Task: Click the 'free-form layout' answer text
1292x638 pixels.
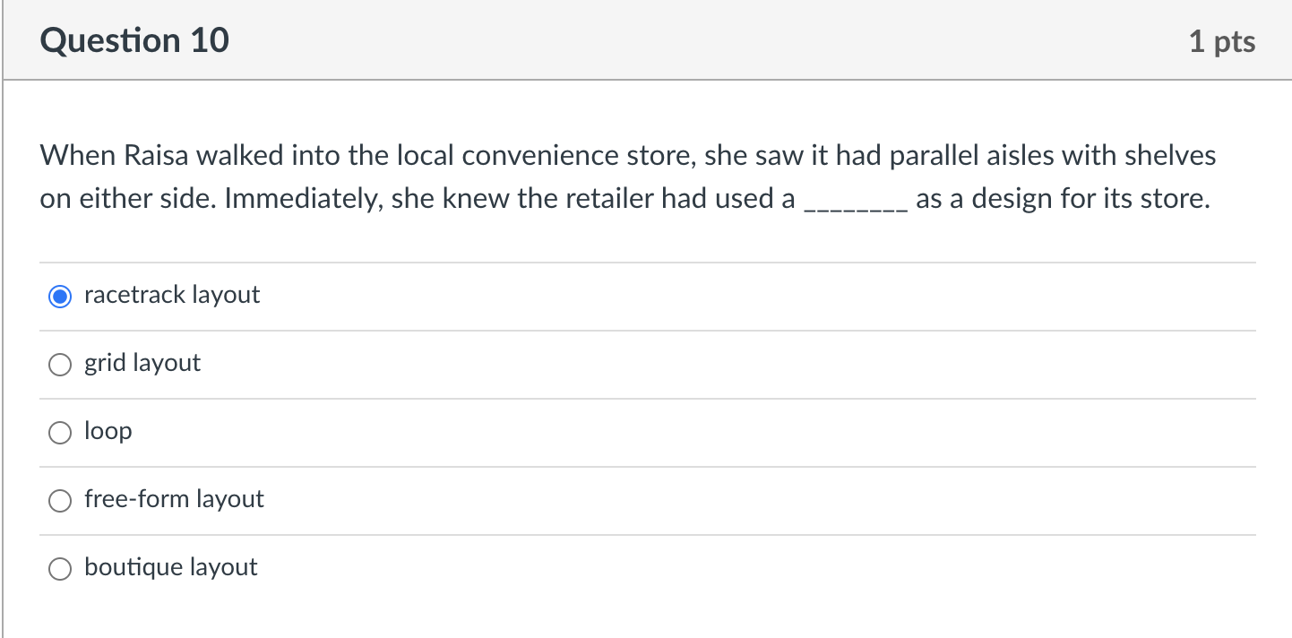Action: [x=174, y=499]
